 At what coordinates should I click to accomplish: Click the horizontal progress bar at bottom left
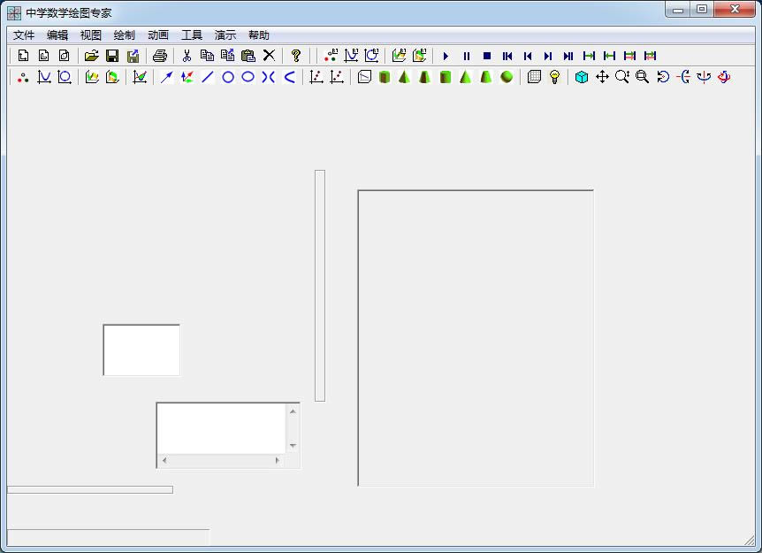[x=90, y=490]
